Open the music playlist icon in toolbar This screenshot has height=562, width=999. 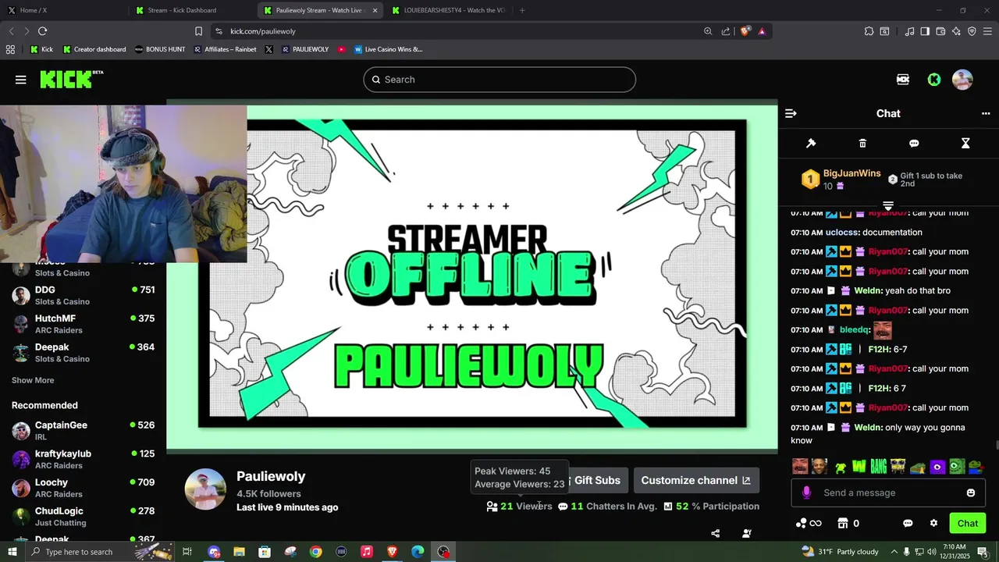pos(909,31)
